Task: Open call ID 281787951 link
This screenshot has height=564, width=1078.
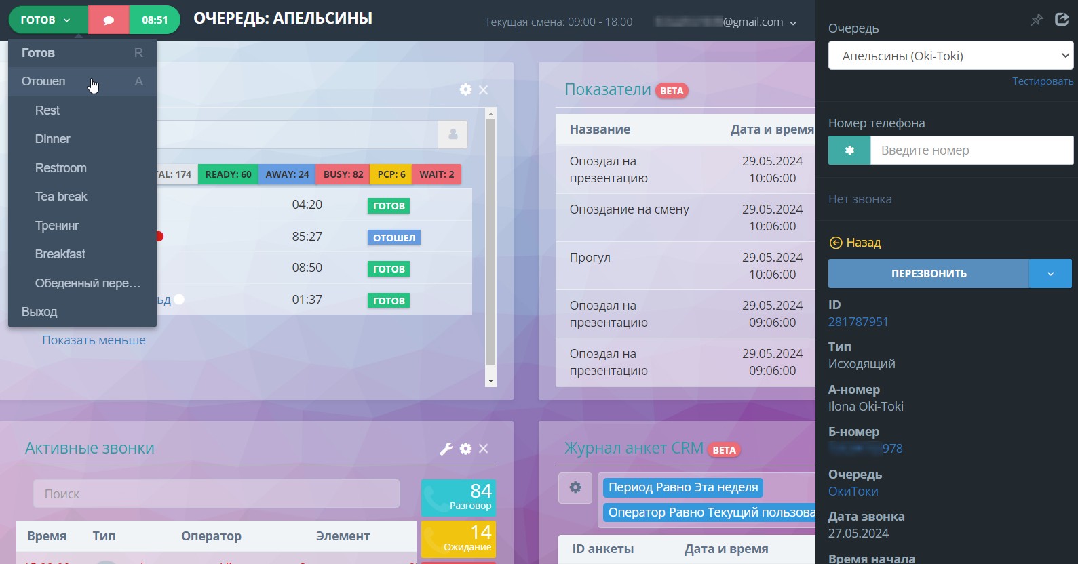Action: [x=858, y=322]
